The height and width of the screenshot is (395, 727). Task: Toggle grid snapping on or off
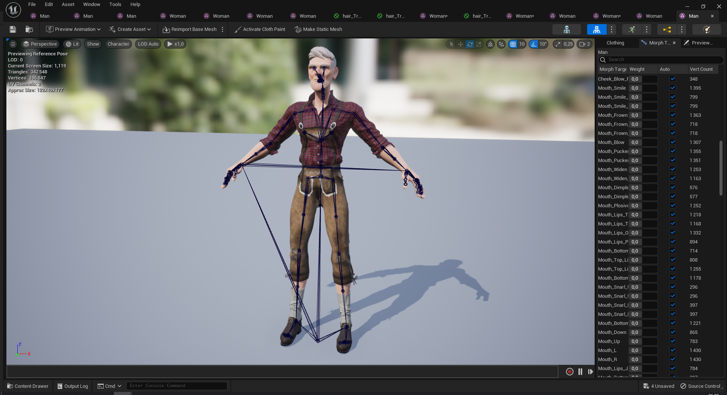(x=513, y=44)
